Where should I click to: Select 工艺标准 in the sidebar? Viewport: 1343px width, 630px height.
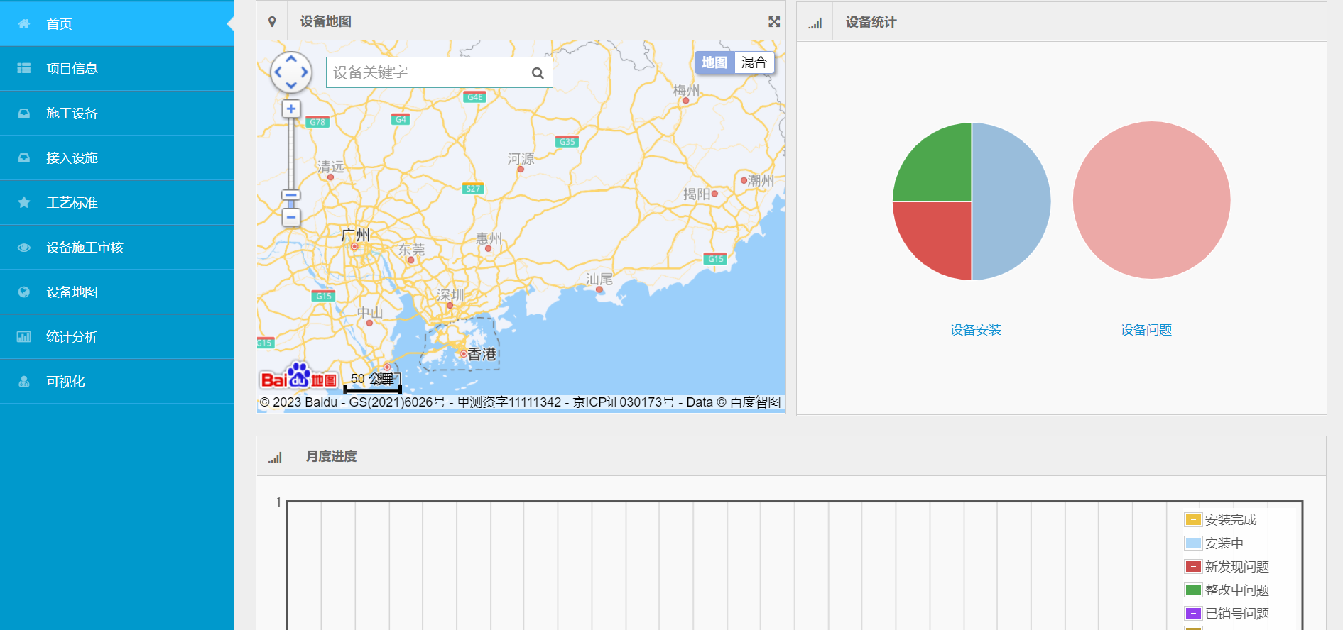point(117,202)
